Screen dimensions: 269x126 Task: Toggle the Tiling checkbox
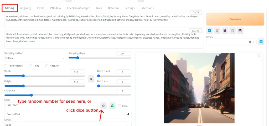pos(30,66)
